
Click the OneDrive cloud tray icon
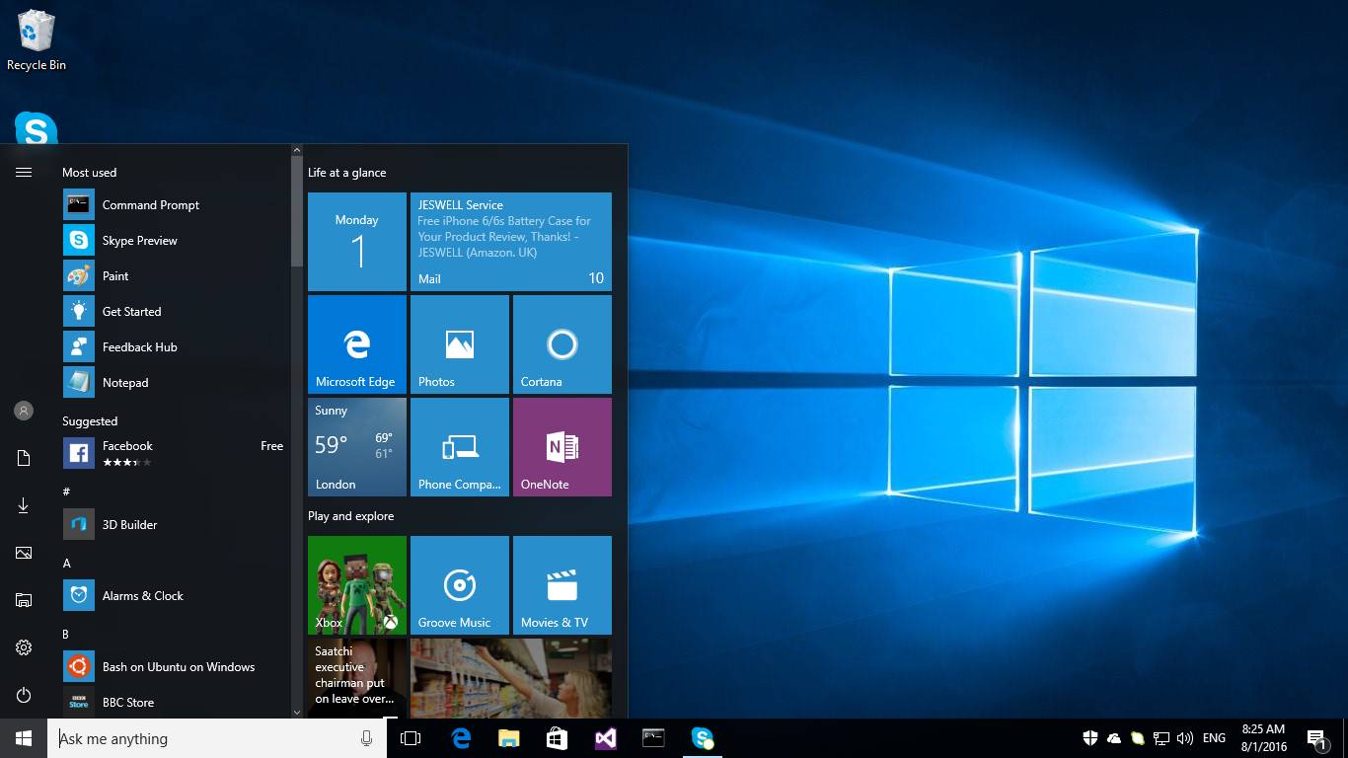pos(1114,738)
